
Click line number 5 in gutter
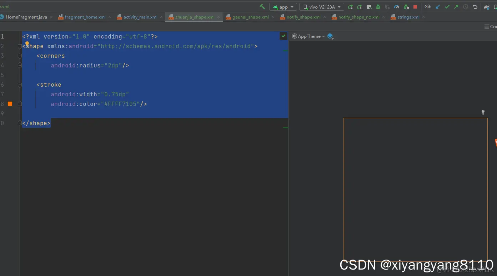(2, 75)
